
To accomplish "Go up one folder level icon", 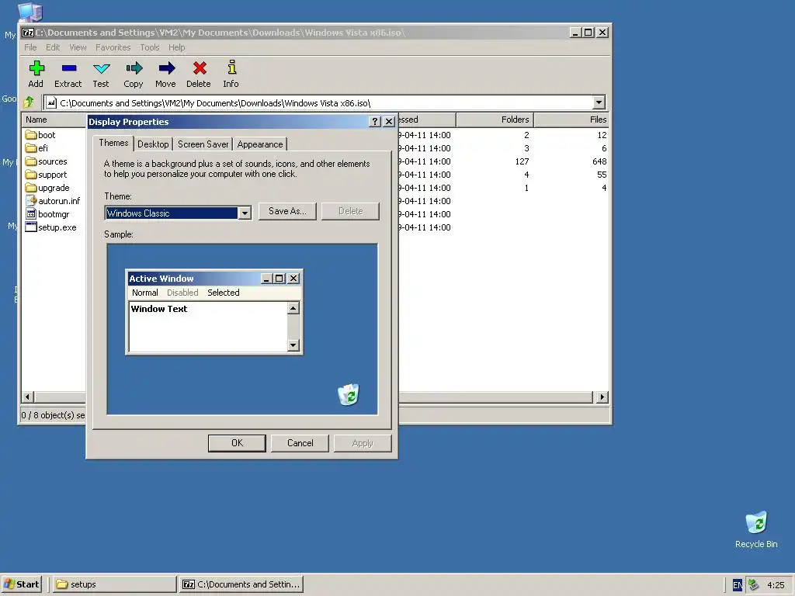I will click(x=30, y=102).
